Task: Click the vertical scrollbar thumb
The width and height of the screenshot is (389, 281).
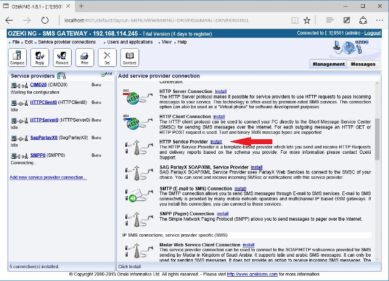Action: point(377,139)
